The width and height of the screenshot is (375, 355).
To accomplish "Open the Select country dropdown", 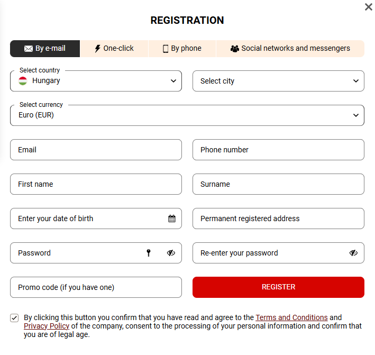I will [96, 81].
